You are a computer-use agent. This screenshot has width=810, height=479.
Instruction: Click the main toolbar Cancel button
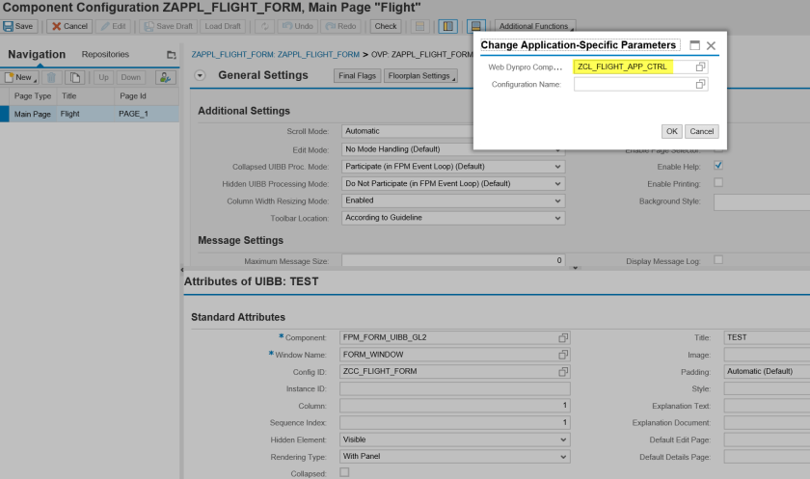[69, 26]
